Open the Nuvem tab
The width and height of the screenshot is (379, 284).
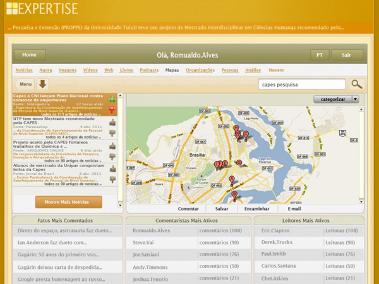276,70
